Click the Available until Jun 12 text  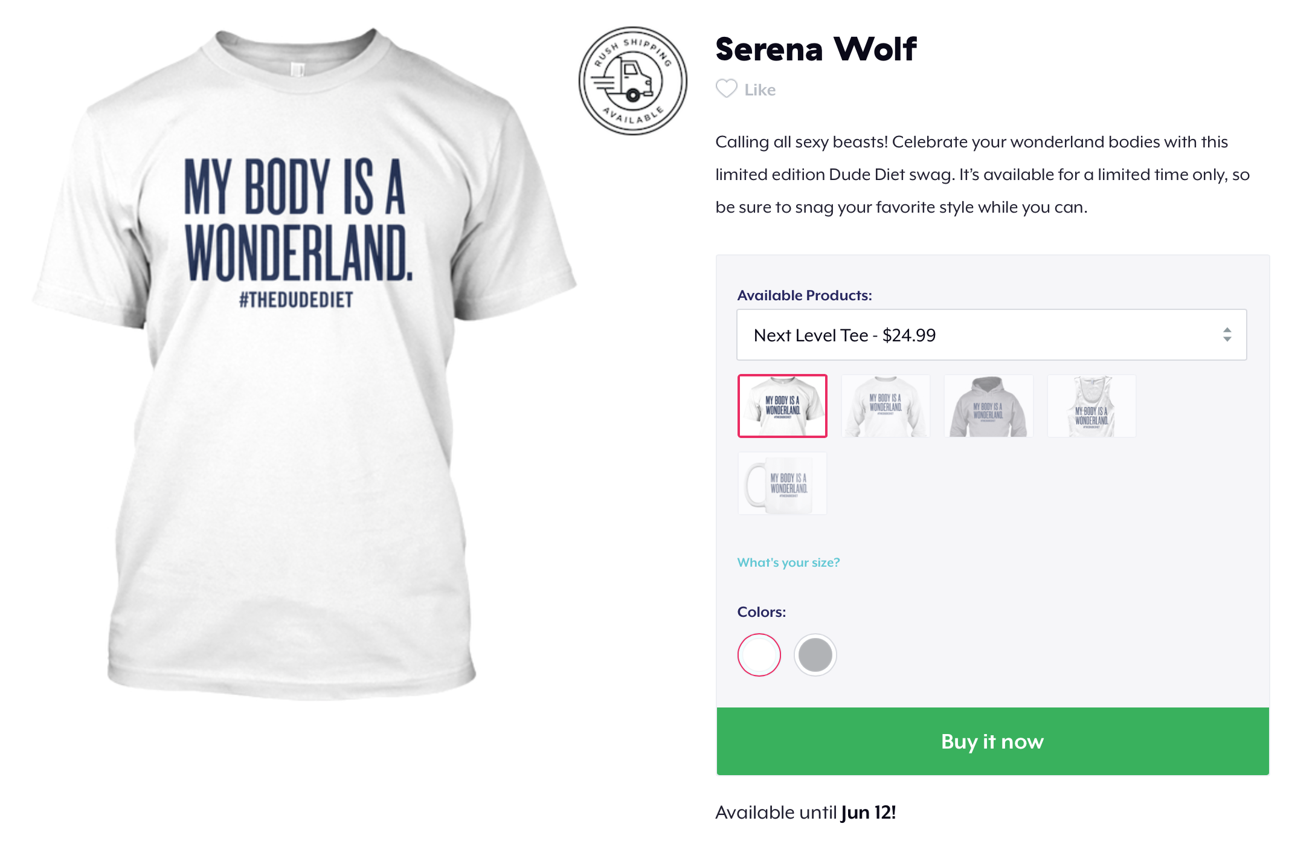click(x=805, y=813)
